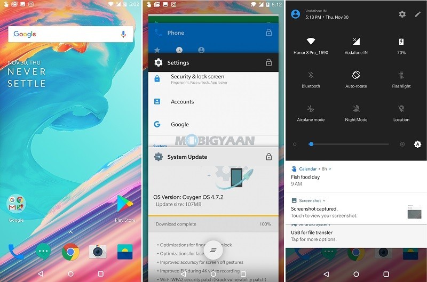427x282 pixels.
Task: Tap the Google voice search microphone
Action: (x=123, y=34)
